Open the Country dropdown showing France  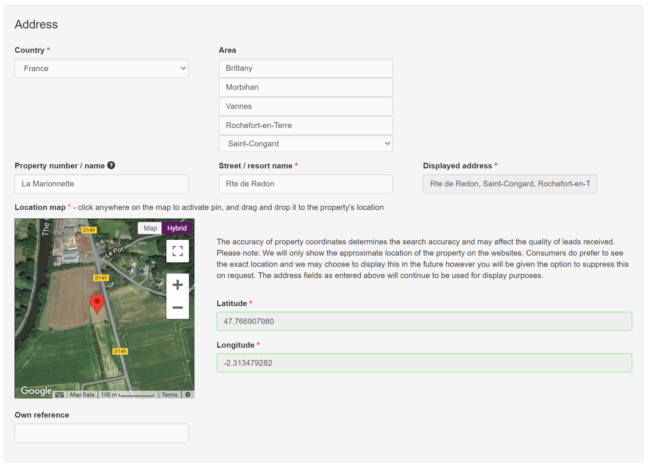coord(101,68)
